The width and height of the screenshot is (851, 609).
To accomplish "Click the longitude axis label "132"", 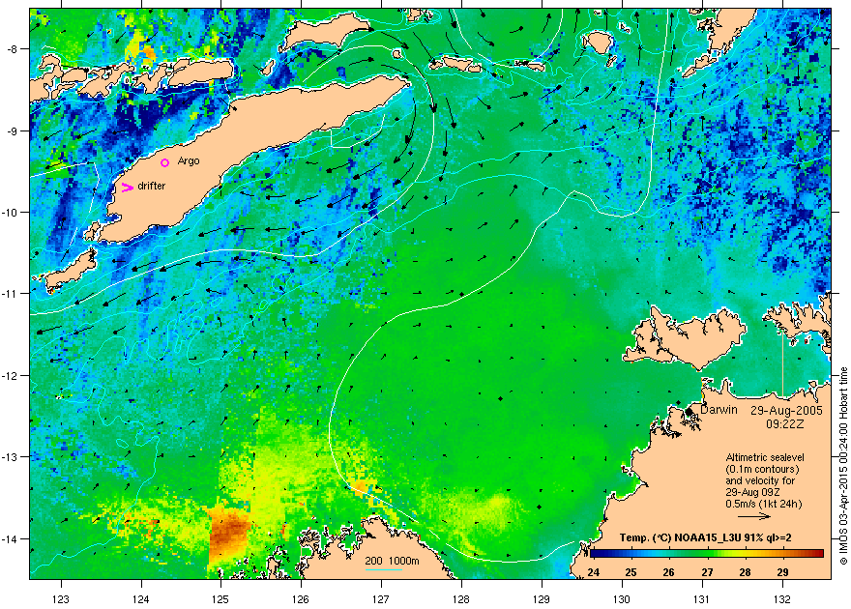I will 782,598.
